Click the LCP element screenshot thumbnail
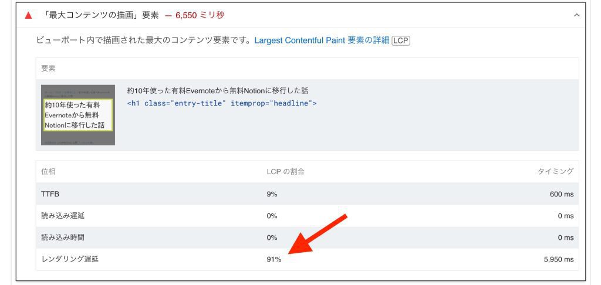The image size is (601, 285). coord(78,115)
